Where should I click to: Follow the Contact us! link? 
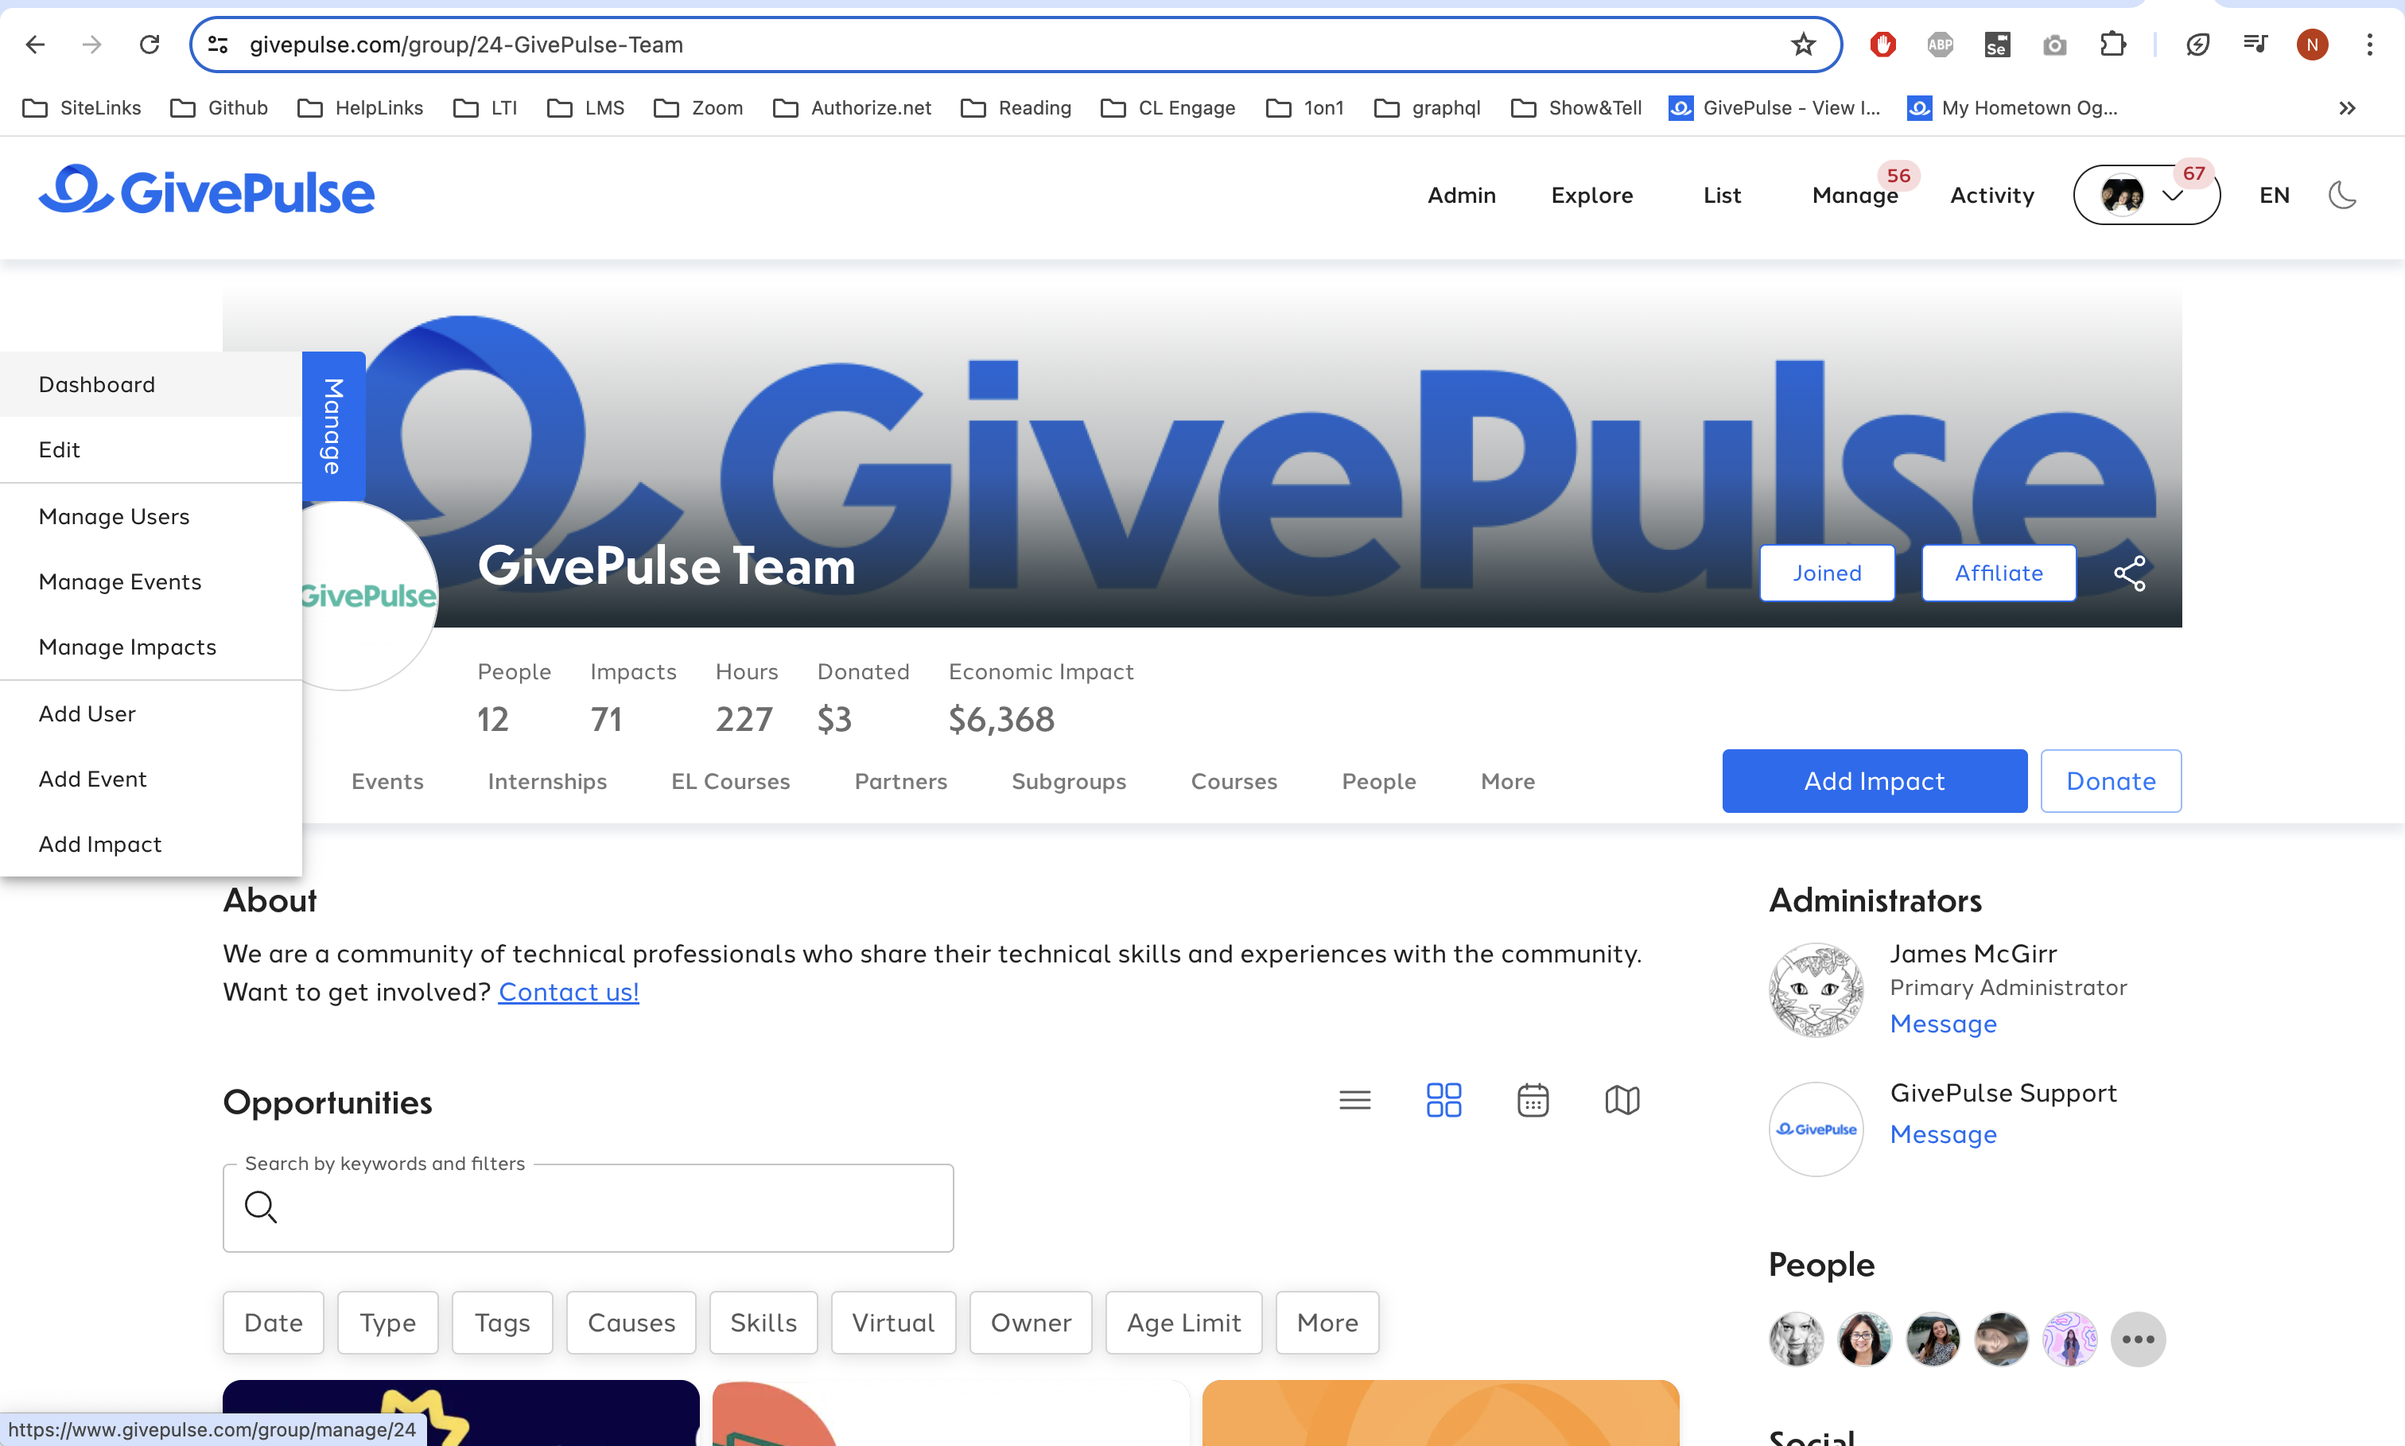pos(568,992)
